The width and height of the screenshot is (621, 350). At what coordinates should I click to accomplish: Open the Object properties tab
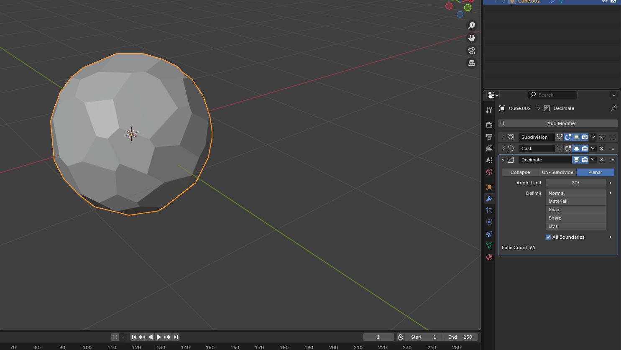point(489,186)
